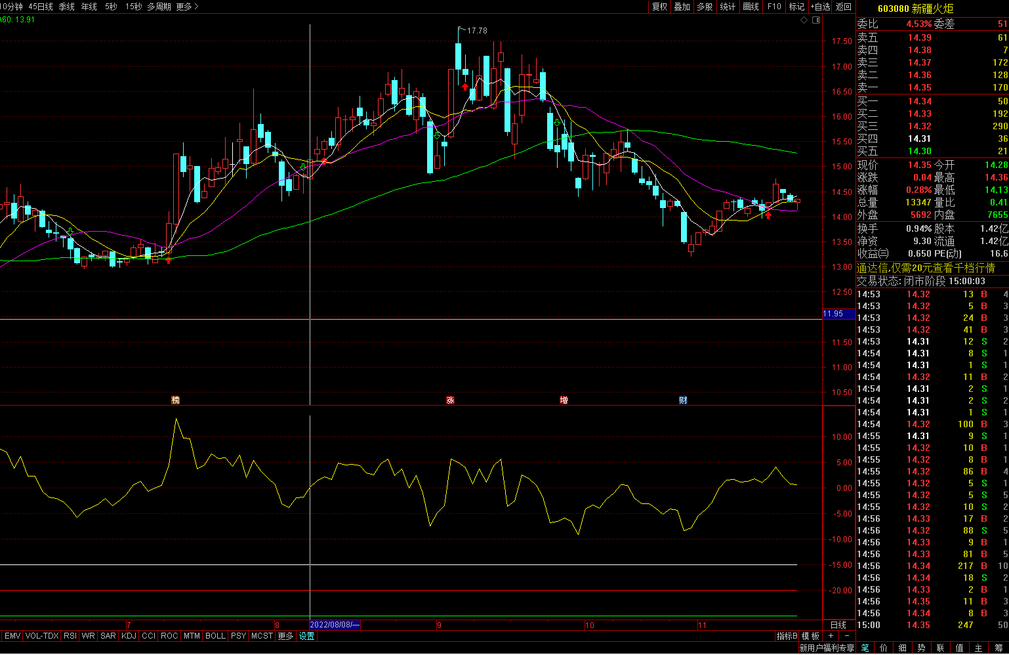This screenshot has height=655, width=1009.
Task: Click the 17.78 high price label
Action: [477, 31]
